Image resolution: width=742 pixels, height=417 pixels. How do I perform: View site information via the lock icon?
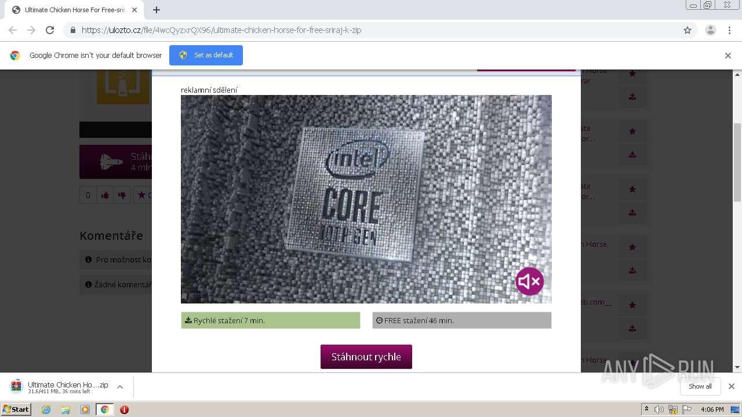pyautogui.click(x=72, y=30)
